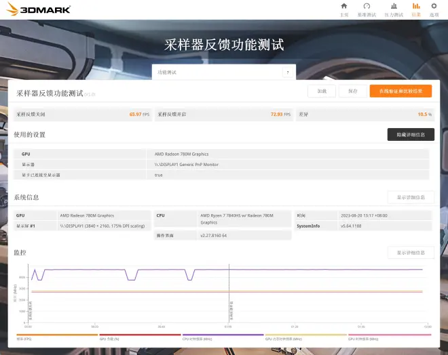The width and height of the screenshot is (448, 355).
Task: Collapse settings with 隐藏详细信息 button
Action: [410, 135]
